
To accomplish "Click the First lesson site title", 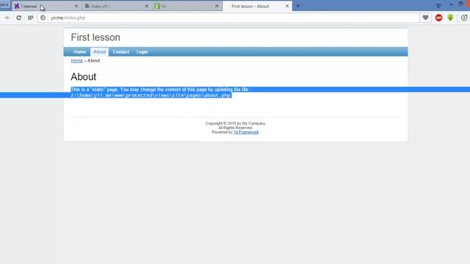I will click(x=95, y=37).
